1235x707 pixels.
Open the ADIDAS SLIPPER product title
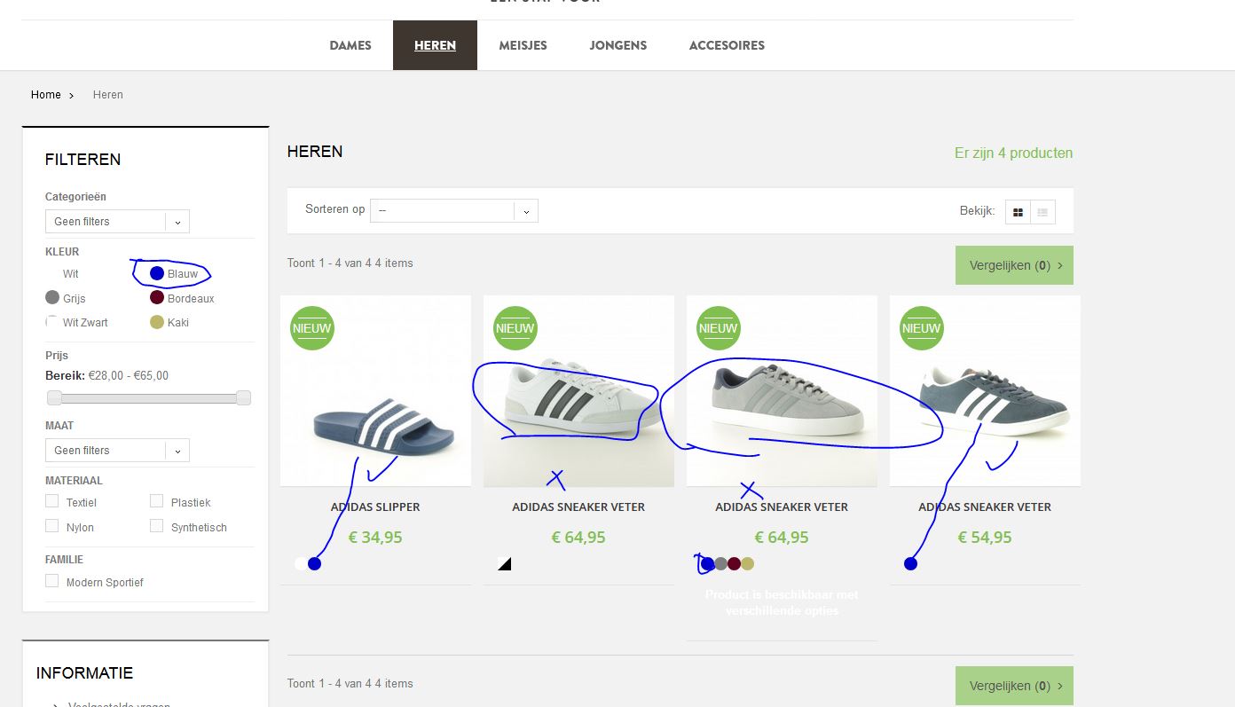[375, 507]
